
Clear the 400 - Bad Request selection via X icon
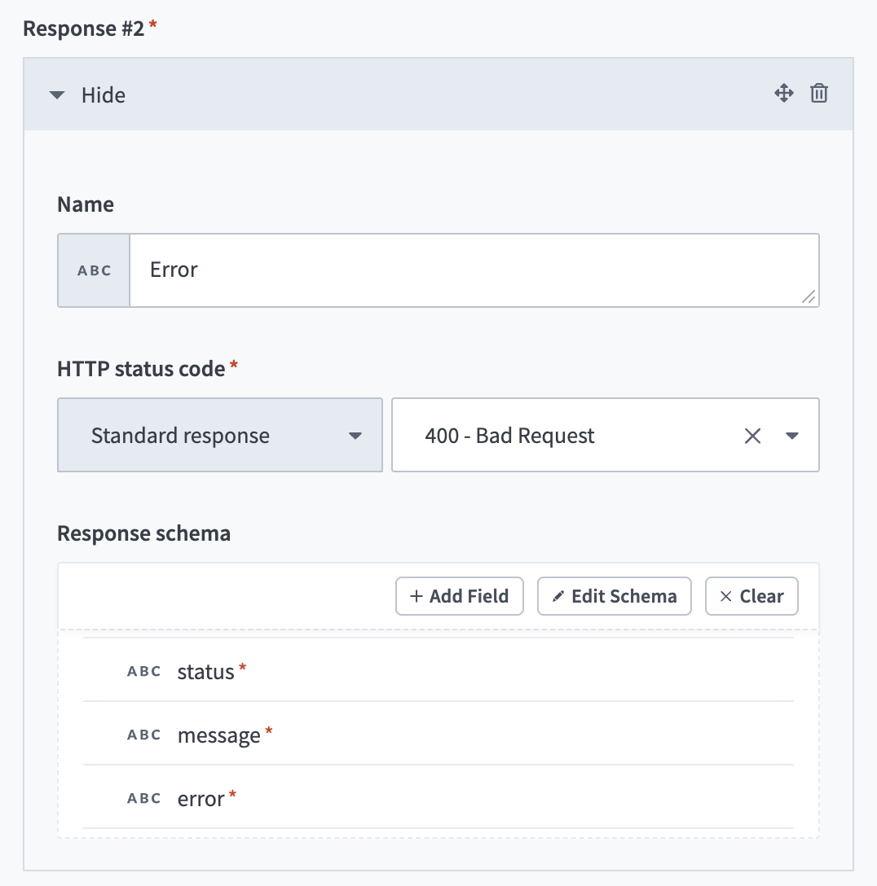coord(751,435)
